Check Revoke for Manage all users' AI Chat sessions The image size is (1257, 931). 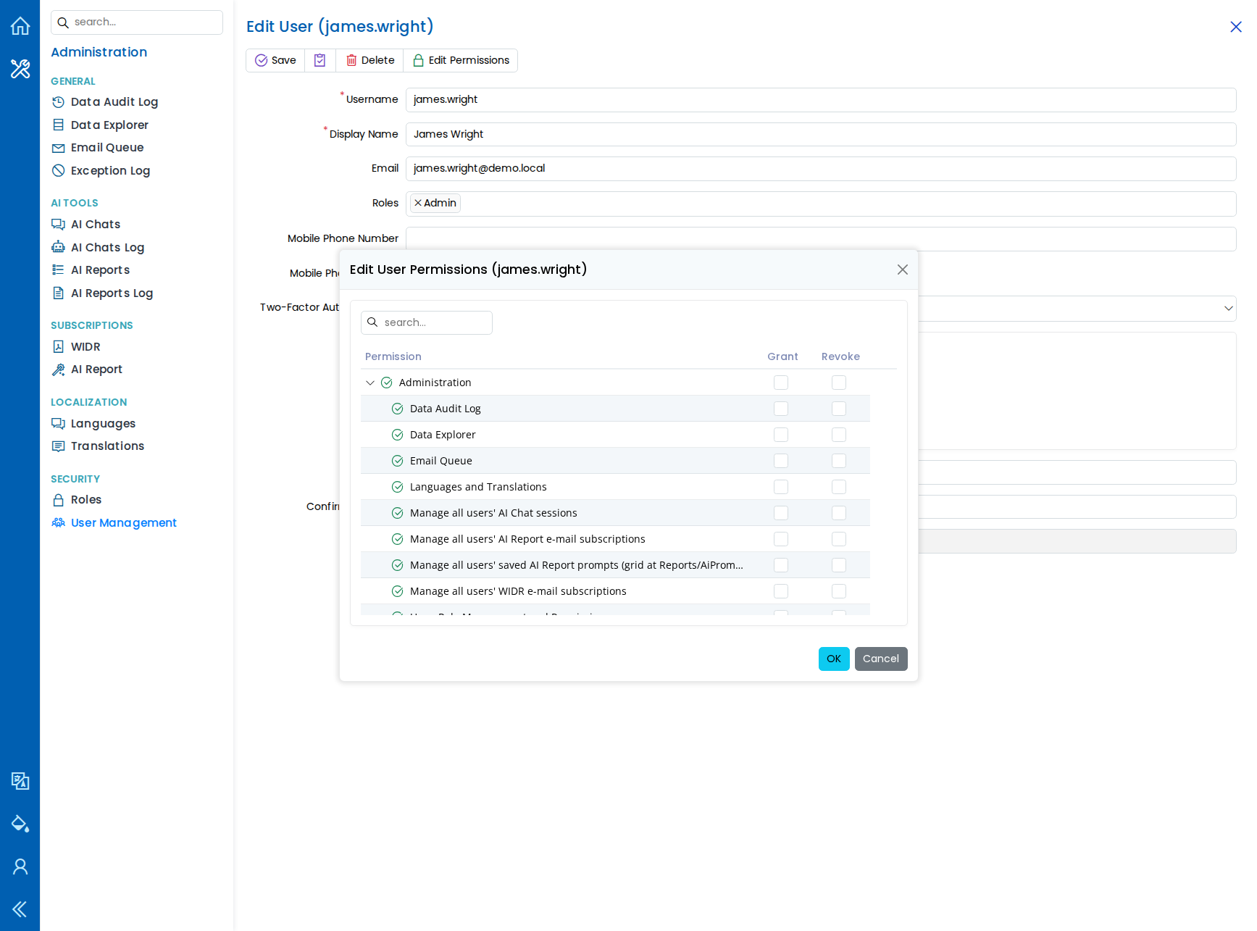[839, 513]
